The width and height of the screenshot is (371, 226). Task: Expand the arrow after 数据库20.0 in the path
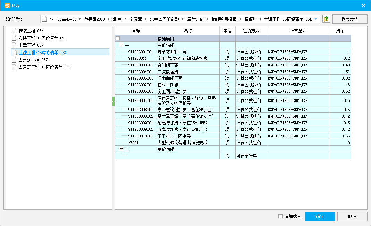point(109,19)
